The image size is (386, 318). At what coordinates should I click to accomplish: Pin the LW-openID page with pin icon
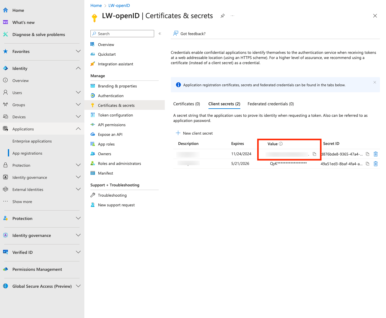click(223, 16)
